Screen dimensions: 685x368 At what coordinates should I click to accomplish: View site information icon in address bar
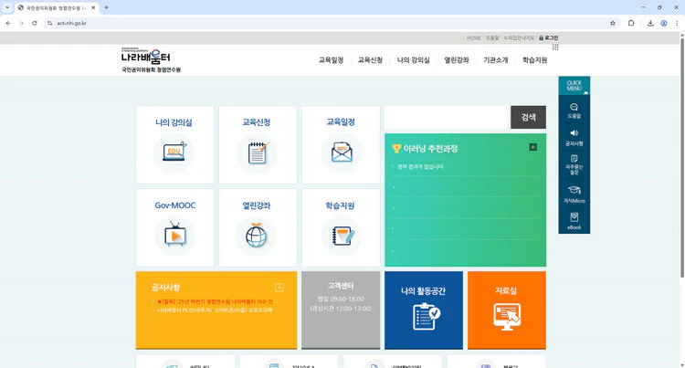[49, 23]
